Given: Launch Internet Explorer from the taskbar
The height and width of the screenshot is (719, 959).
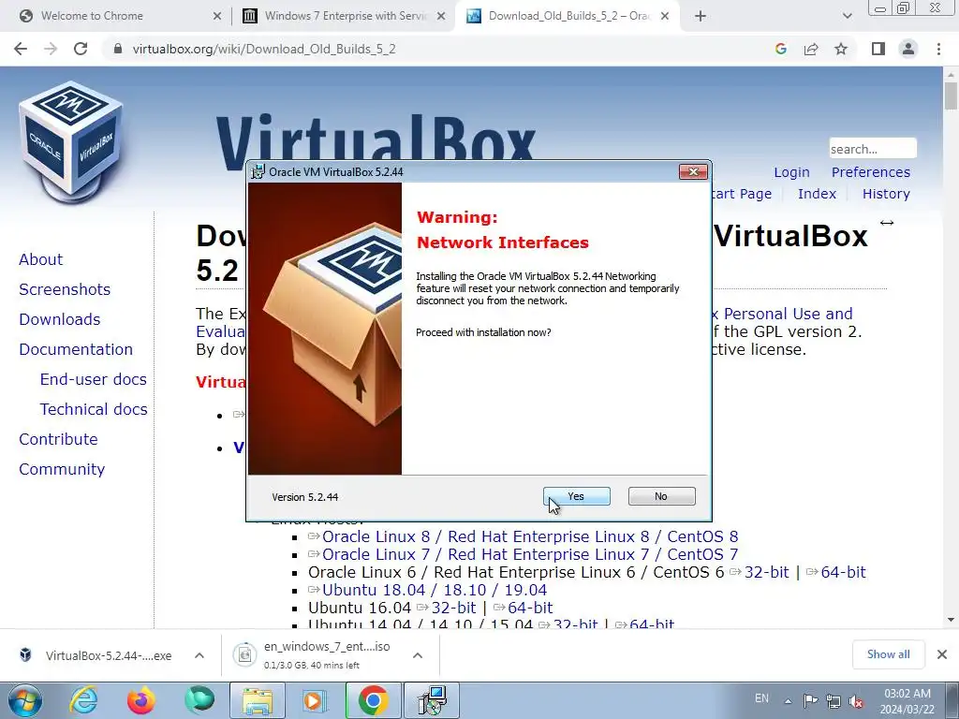Looking at the screenshot, I should [x=83, y=700].
